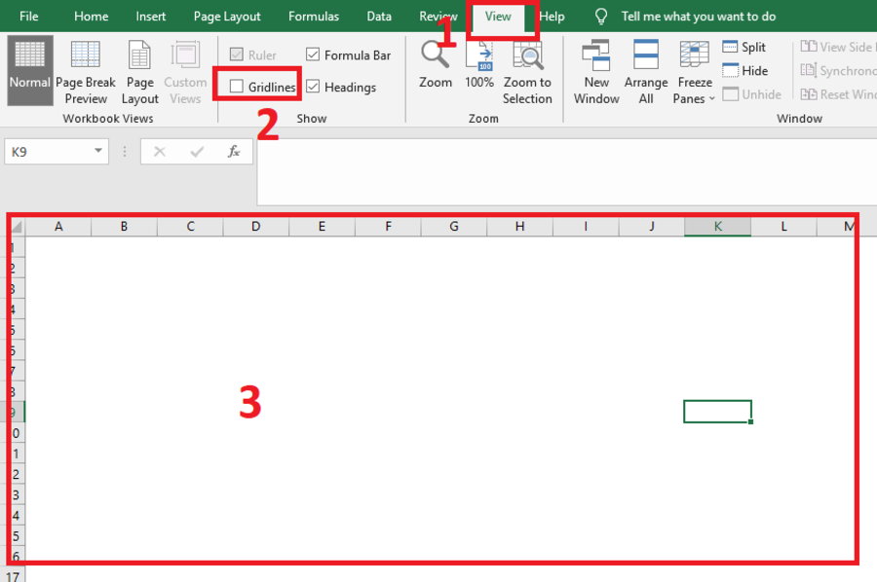The image size is (877, 582).
Task: Select column G header
Action: [453, 226]
